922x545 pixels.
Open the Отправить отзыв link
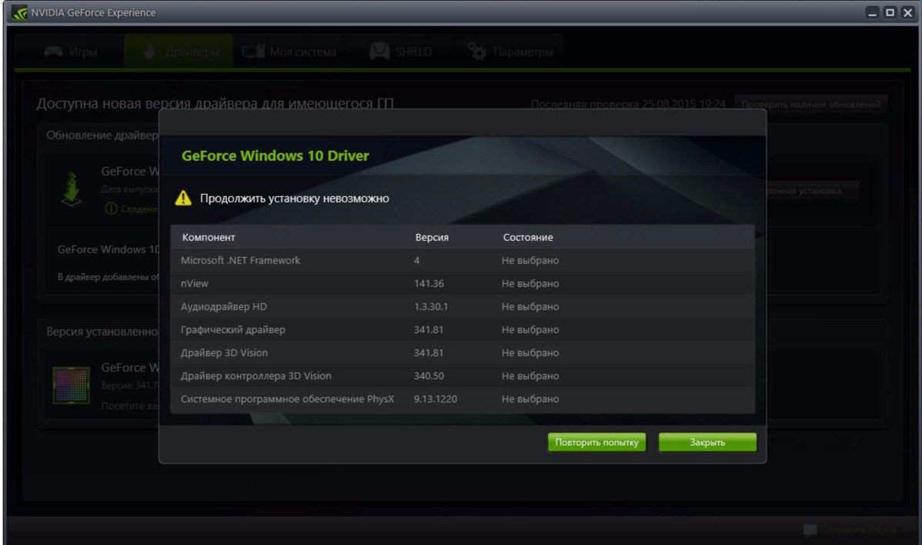(858, 530)
